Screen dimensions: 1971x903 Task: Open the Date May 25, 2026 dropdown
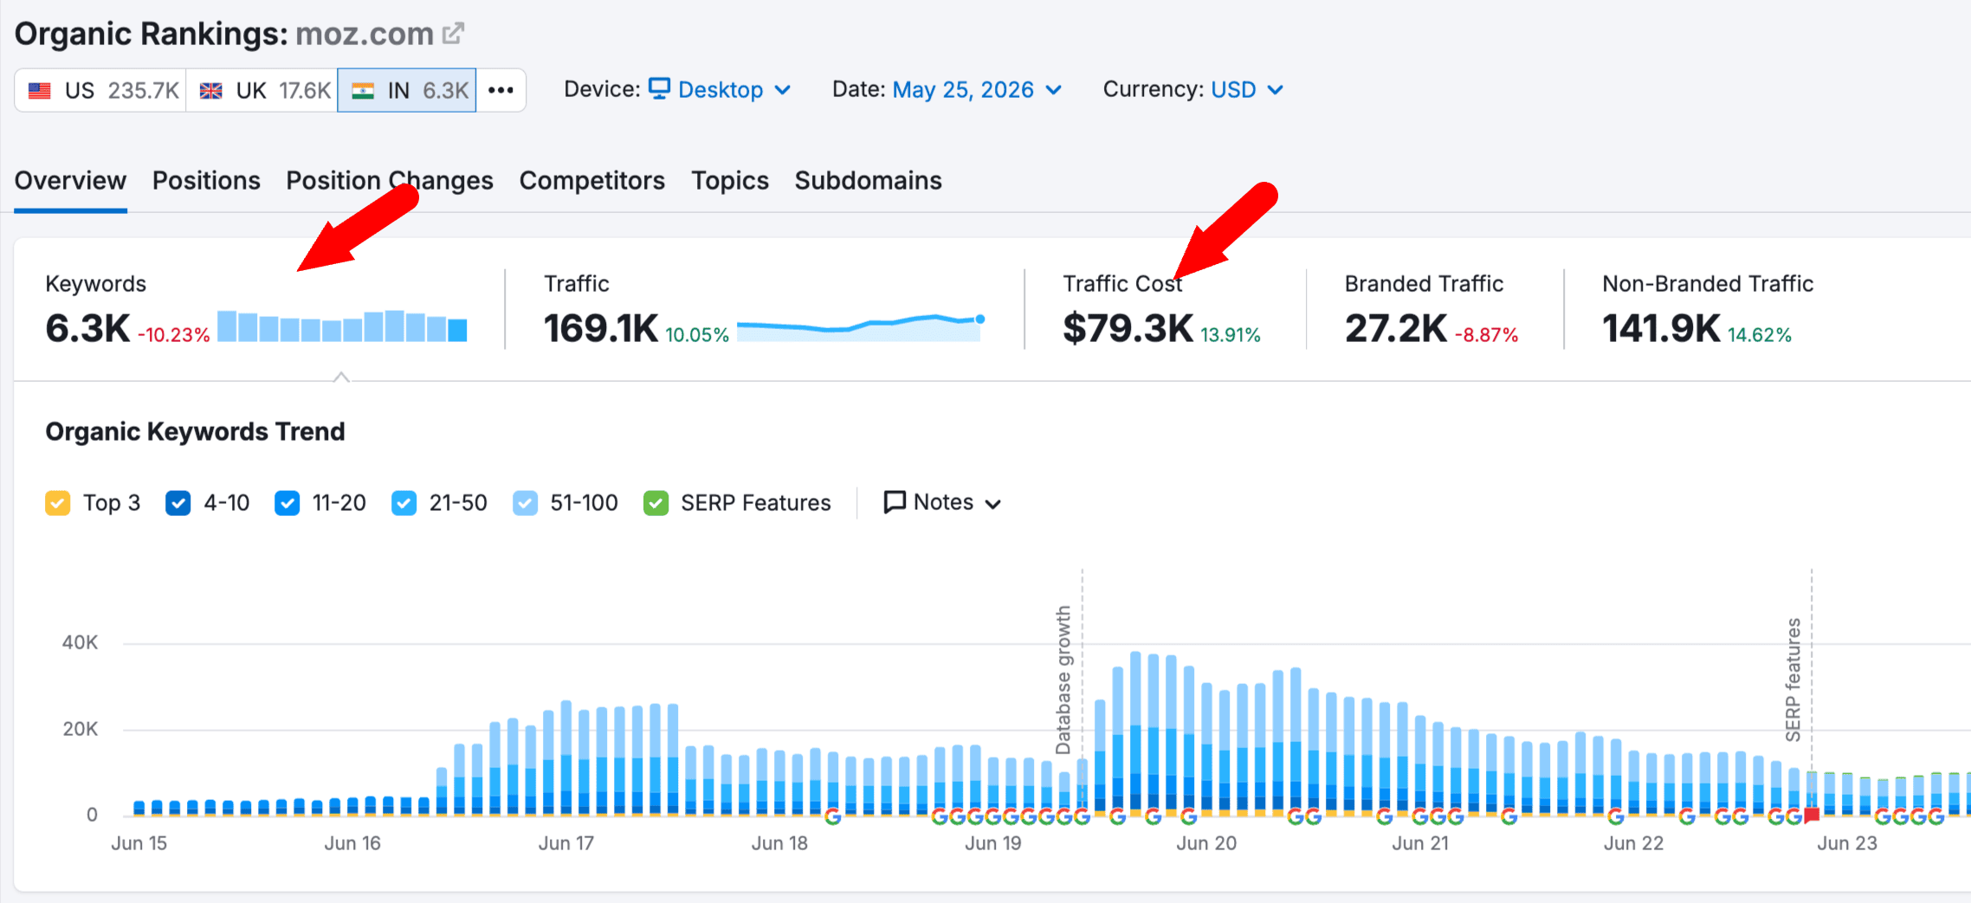point(978,89)
